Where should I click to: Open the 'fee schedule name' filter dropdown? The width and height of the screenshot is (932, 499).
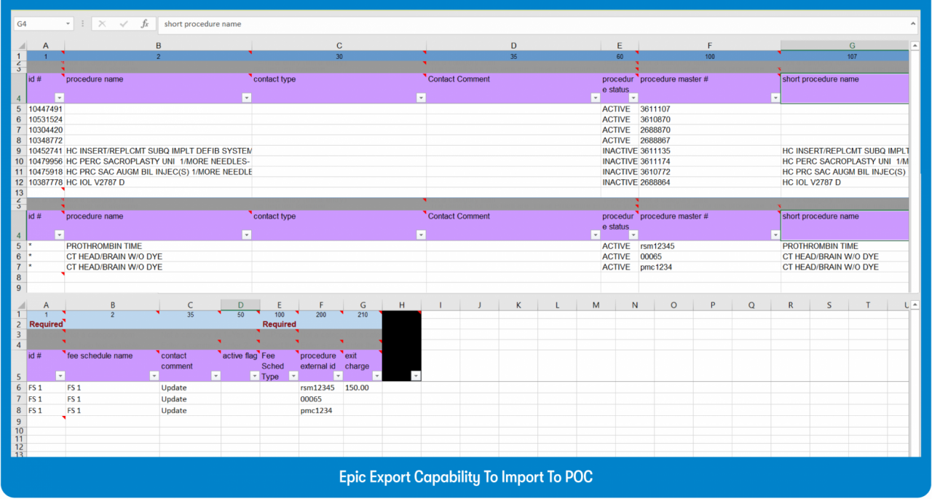154,376
